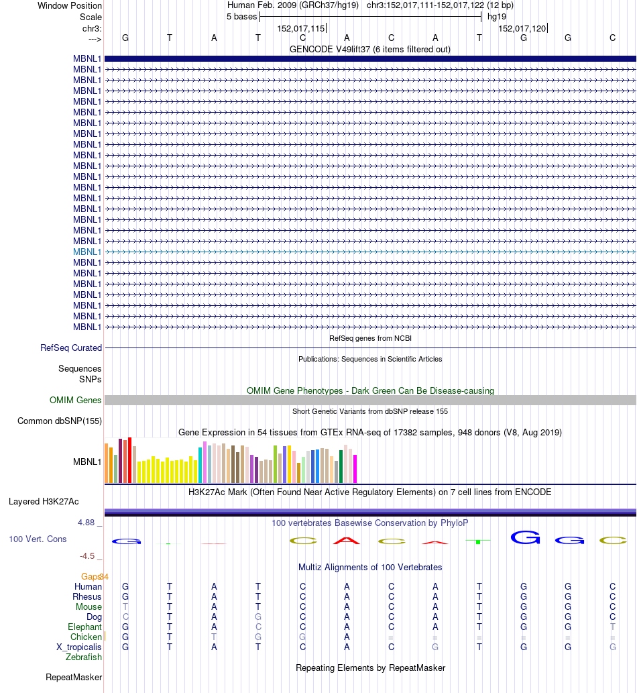
Task: Click the Window Position track label
Action: pos(69,6)
